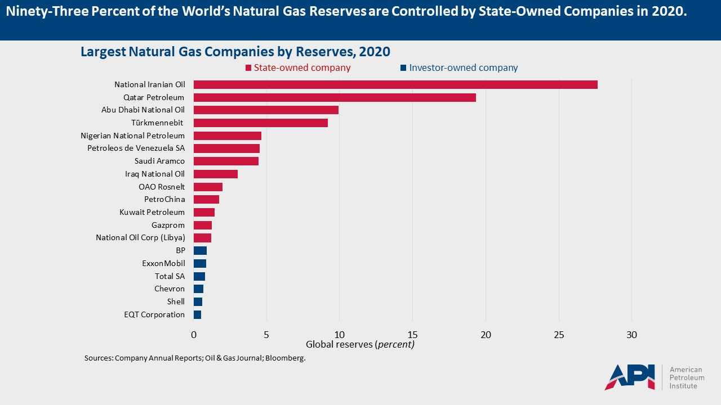Viewport: 721px width, 405px height.
Task: Click the API logo icon
Action: pyautogui.click(x=629, y=377)
